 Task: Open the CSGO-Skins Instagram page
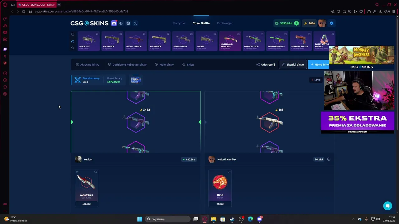coord(128,23)
